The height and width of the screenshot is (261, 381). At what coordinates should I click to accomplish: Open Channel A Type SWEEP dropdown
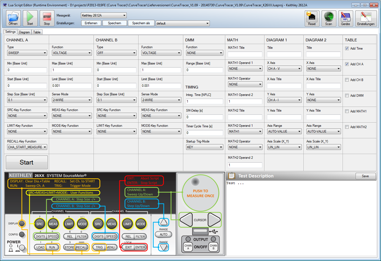[x=26, y=53]
